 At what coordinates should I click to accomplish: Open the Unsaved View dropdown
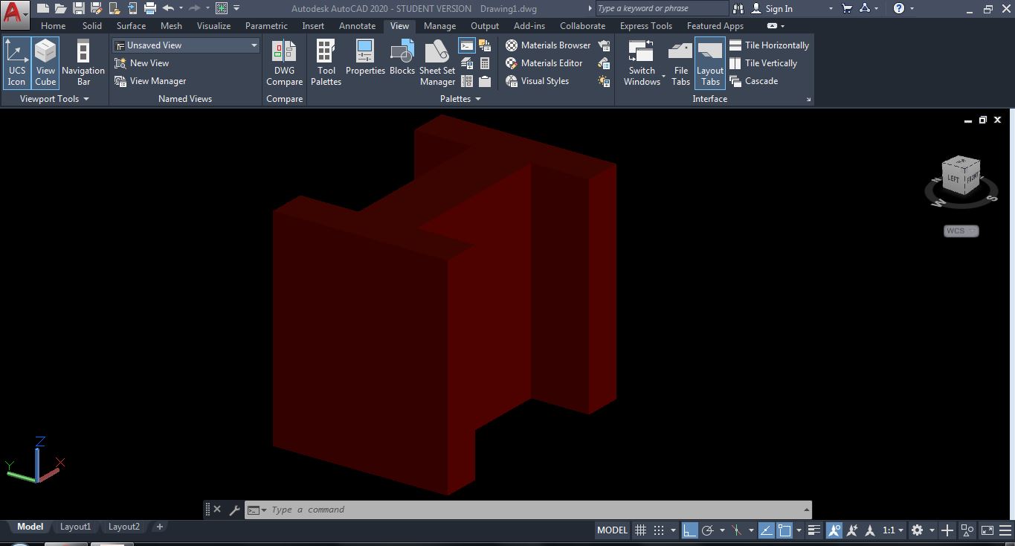(x=254, y=45)
